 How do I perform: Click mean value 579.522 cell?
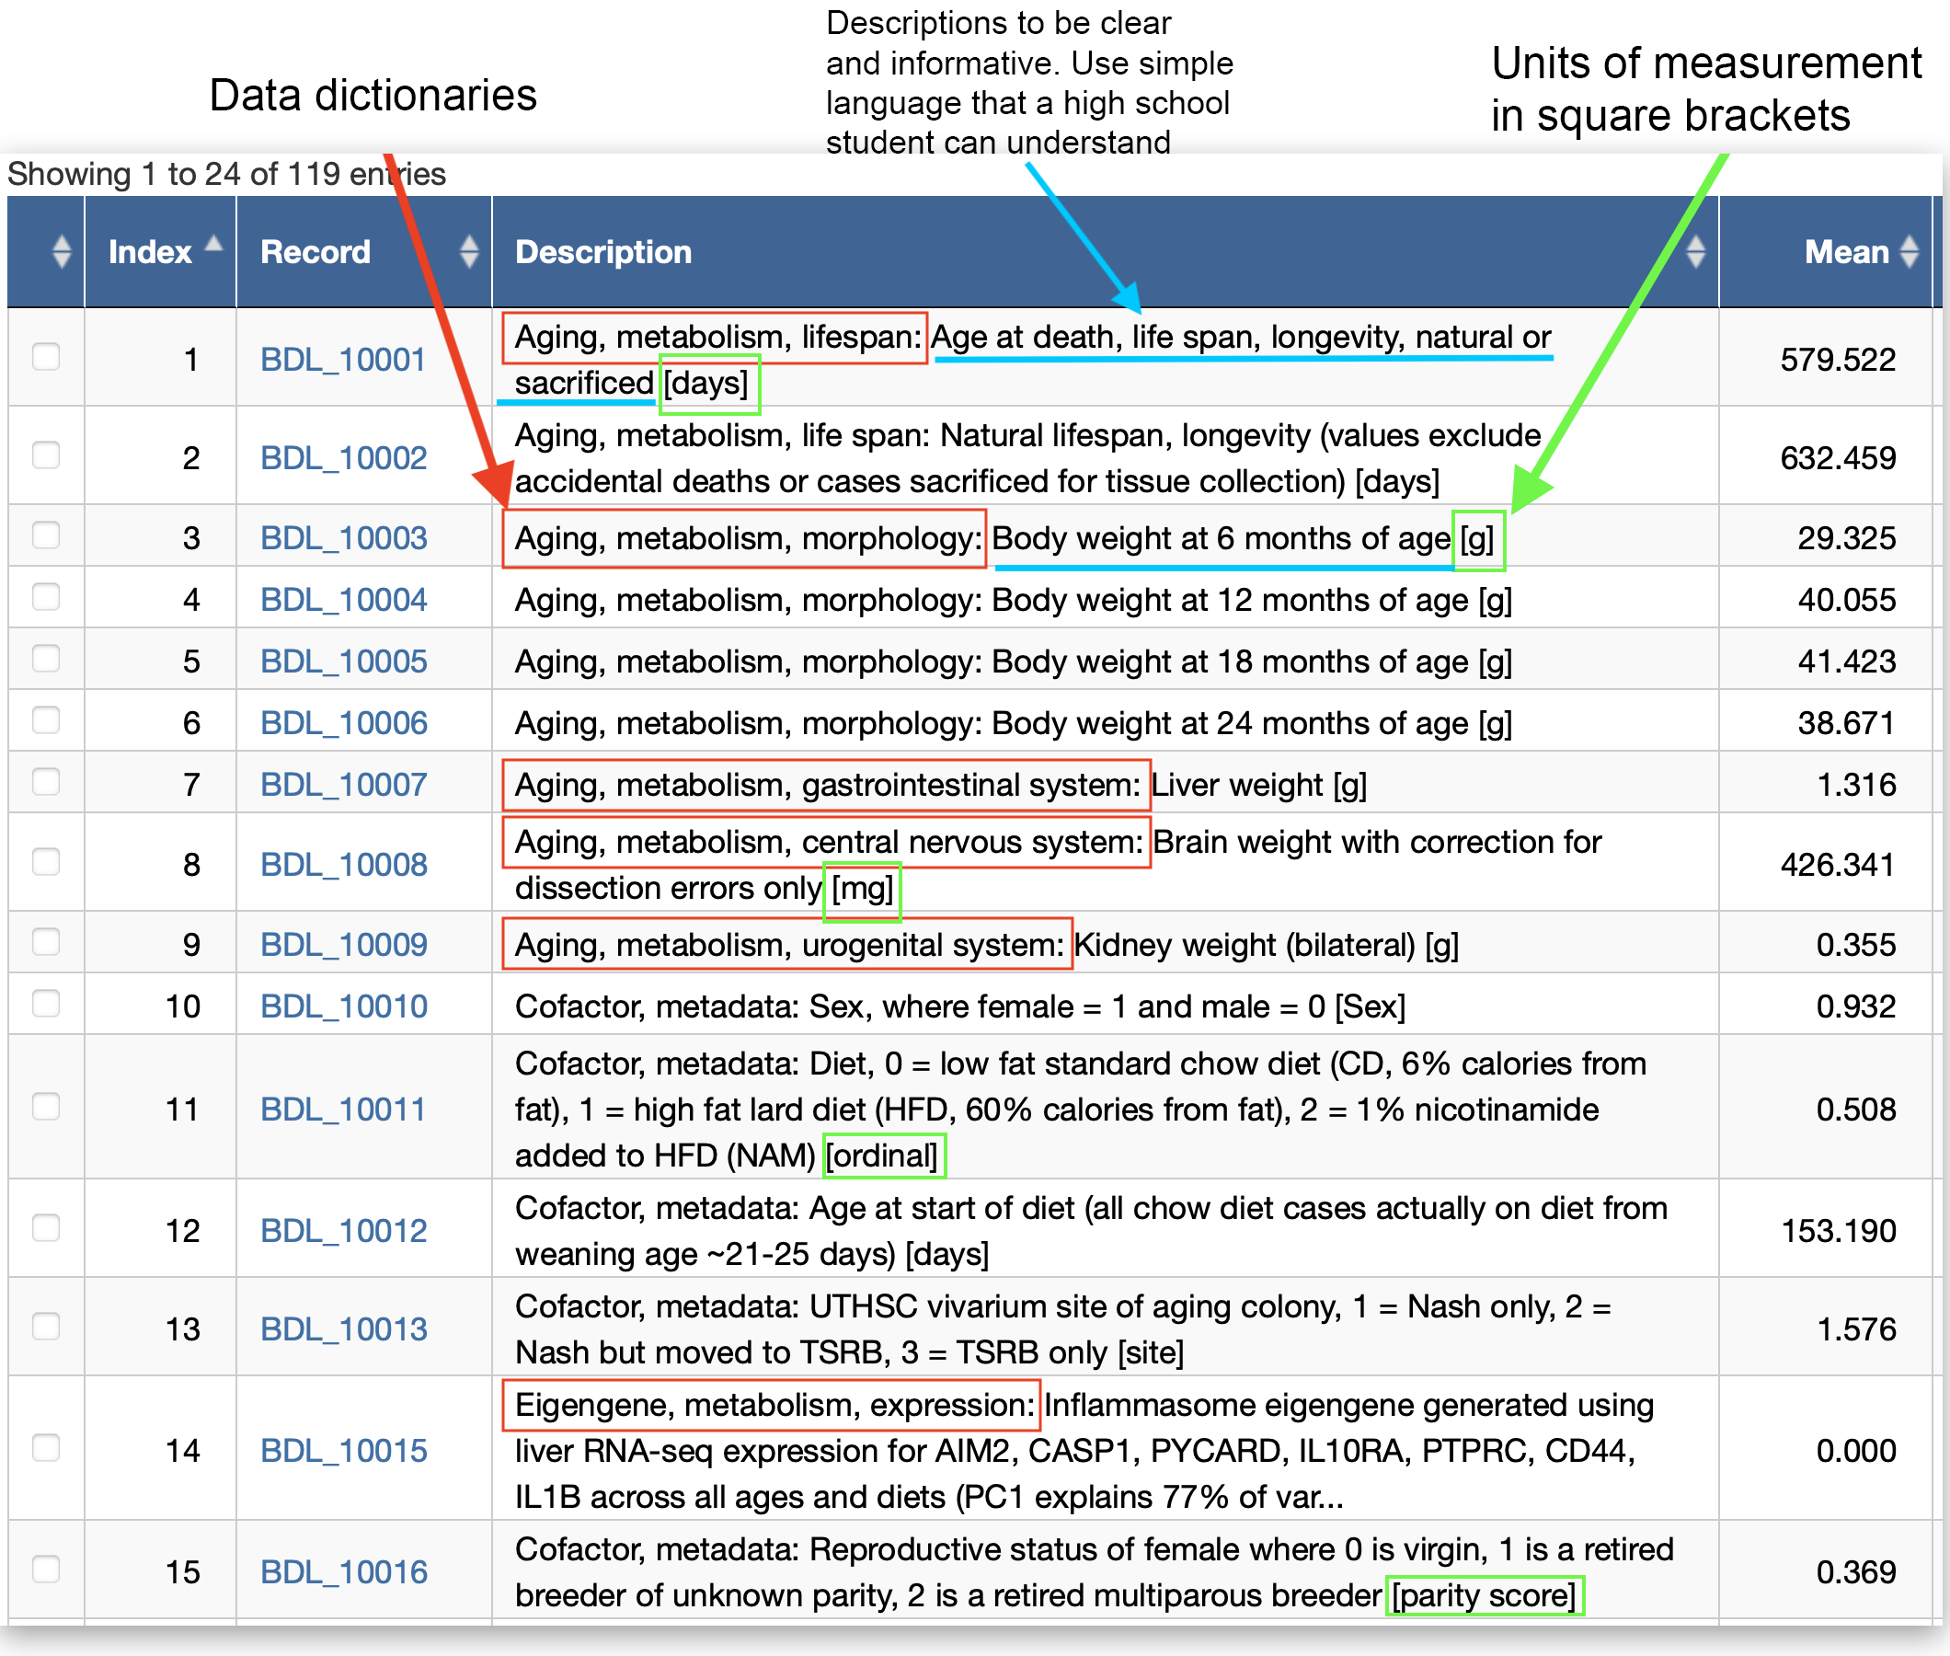coord(1838,360)
